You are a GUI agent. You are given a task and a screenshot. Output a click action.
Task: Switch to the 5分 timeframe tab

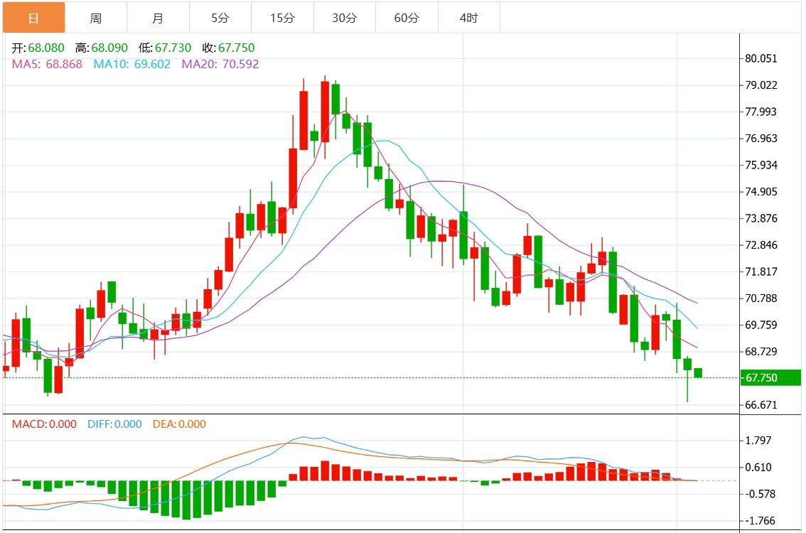coord(220,18)
